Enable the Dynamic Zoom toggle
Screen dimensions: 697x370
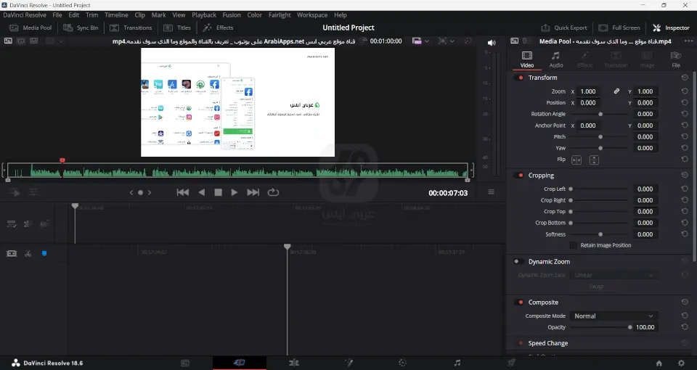(x=518, y=262)
